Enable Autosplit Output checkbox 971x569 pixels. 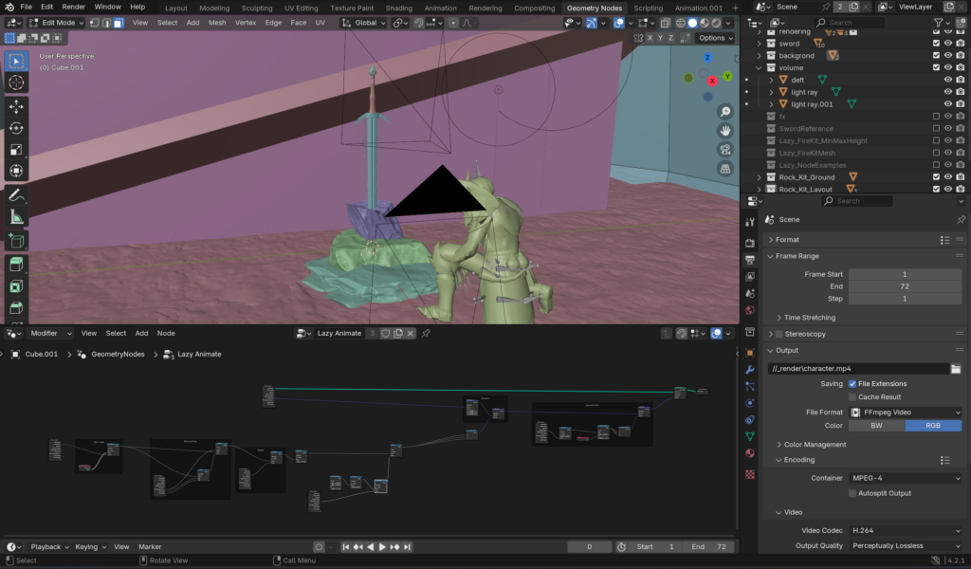pyautogui.click(x=852, y=493)
